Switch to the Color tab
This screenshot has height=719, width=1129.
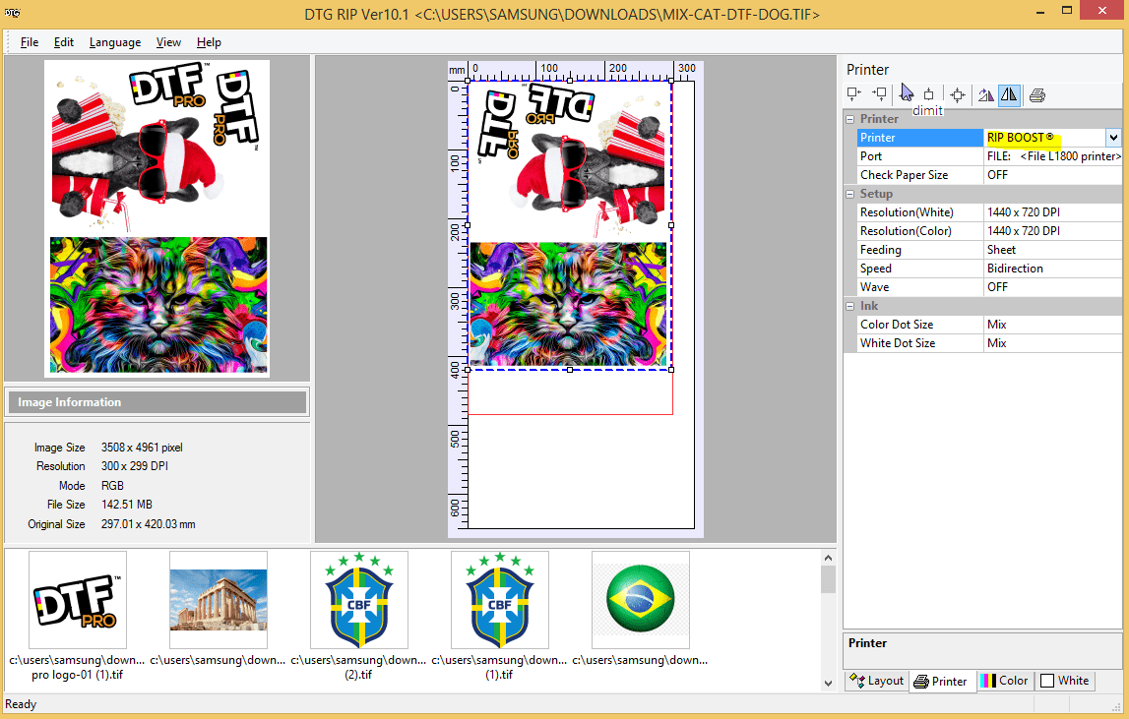(1012, 681)
